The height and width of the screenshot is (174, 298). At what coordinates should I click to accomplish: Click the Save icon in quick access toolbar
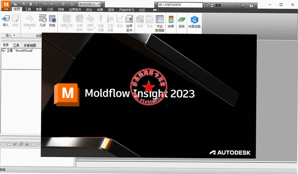pyautogui.click(x=36, y=4)
